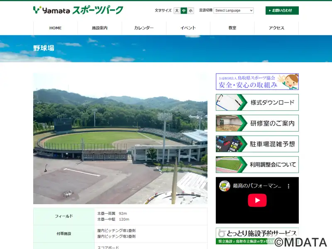The image size is (332, 249).
Task: Open the イベント menu item
Action: (188, 28)
